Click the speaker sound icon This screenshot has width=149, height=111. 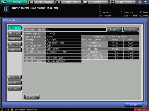pos(139,2)
